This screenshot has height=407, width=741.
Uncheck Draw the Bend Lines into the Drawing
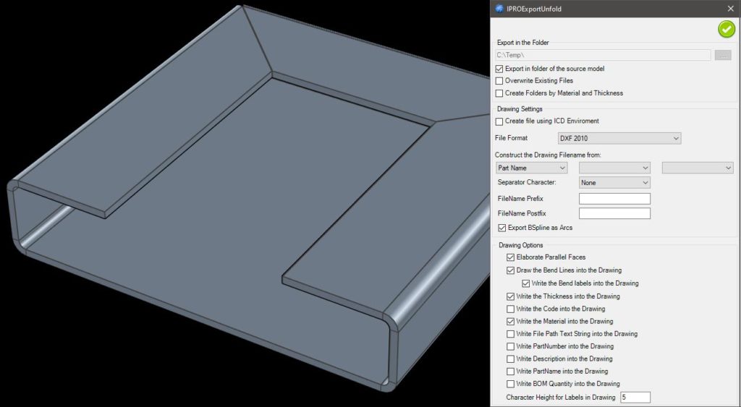(x=510, y=270)
